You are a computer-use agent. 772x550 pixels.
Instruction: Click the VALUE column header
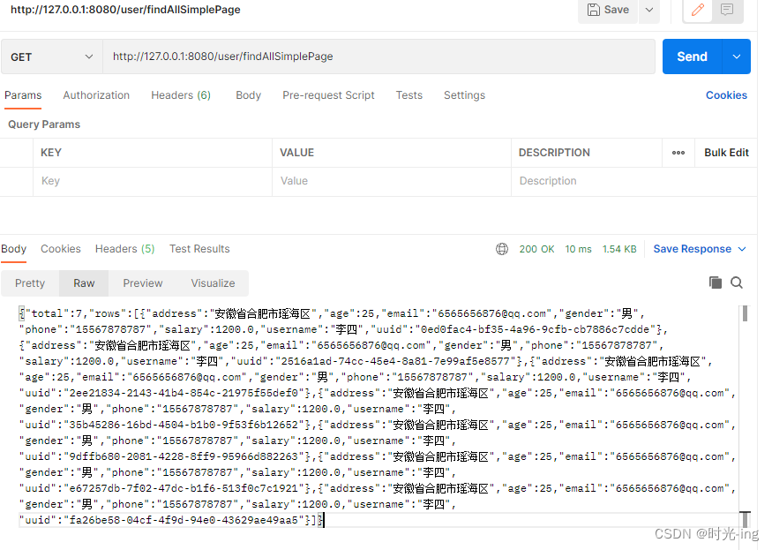[296, 153]
